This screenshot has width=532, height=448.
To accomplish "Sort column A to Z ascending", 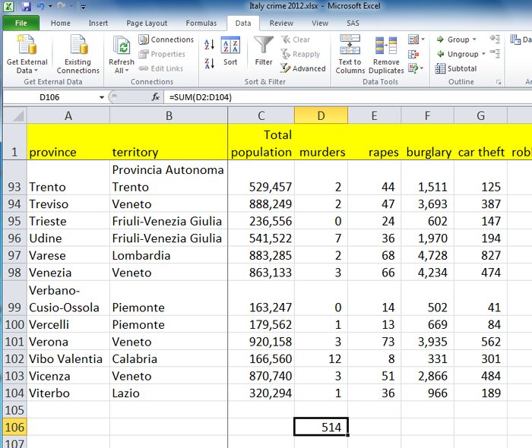I will click(x=209, y=46).
